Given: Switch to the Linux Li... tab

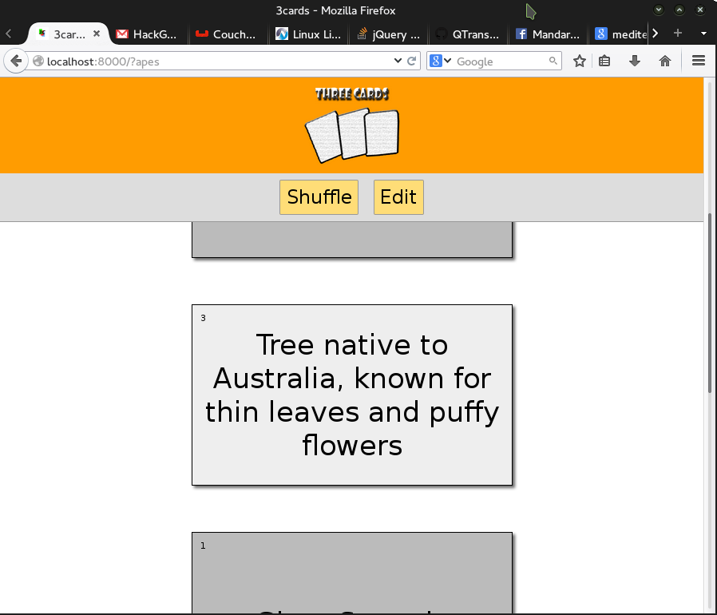Looking at the screenshot, I should [309, 34].
